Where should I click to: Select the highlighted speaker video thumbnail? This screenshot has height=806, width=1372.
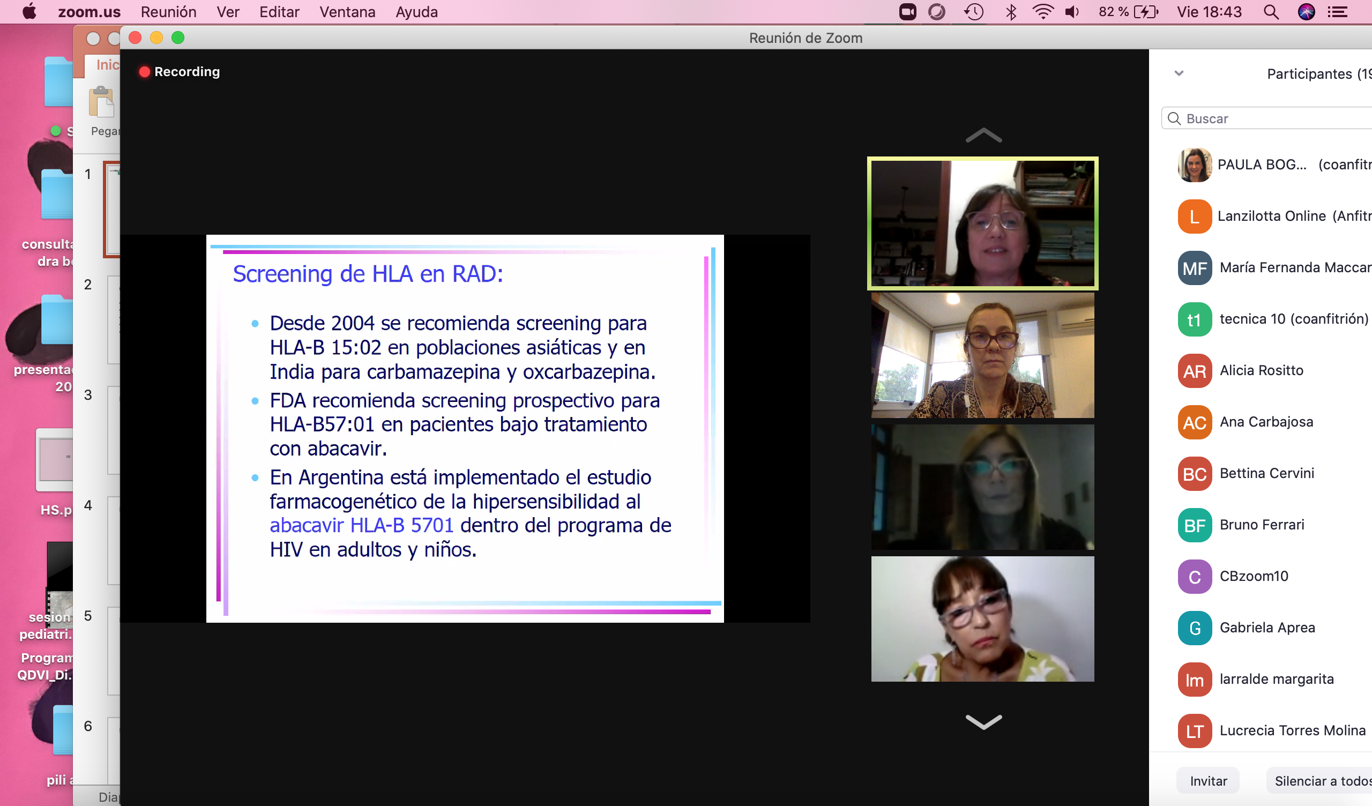coord(982,223)
